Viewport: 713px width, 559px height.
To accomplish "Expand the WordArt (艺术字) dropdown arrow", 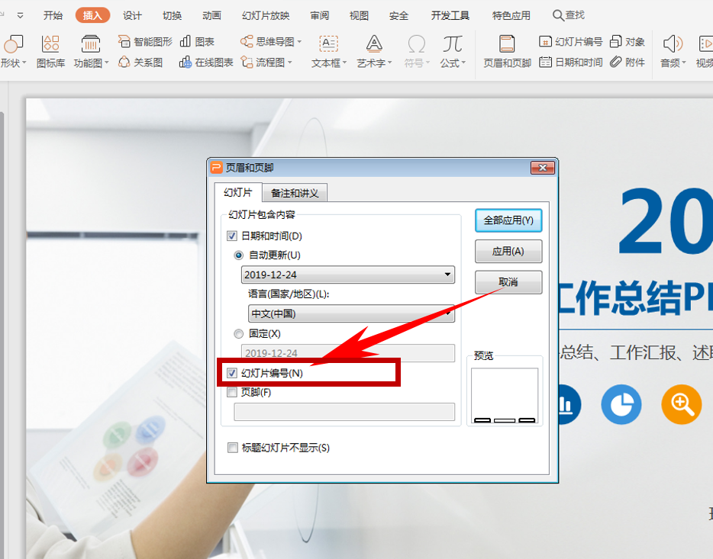I will pos(389,63).
